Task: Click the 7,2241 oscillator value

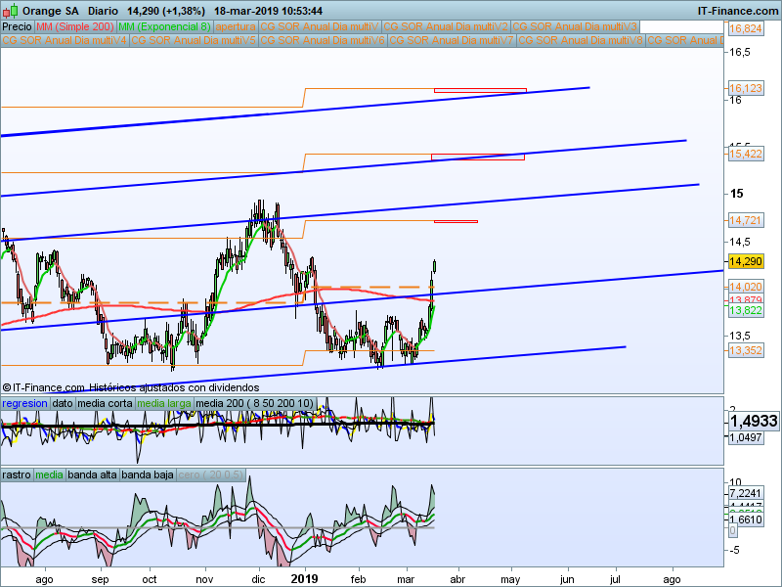Action: 746,494
